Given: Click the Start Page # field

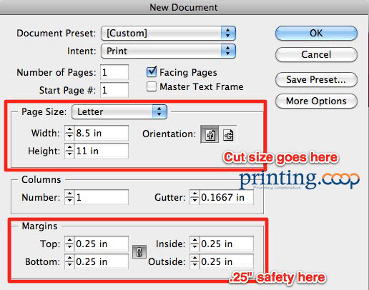Looking at the screenshot, I should (114, 90).
